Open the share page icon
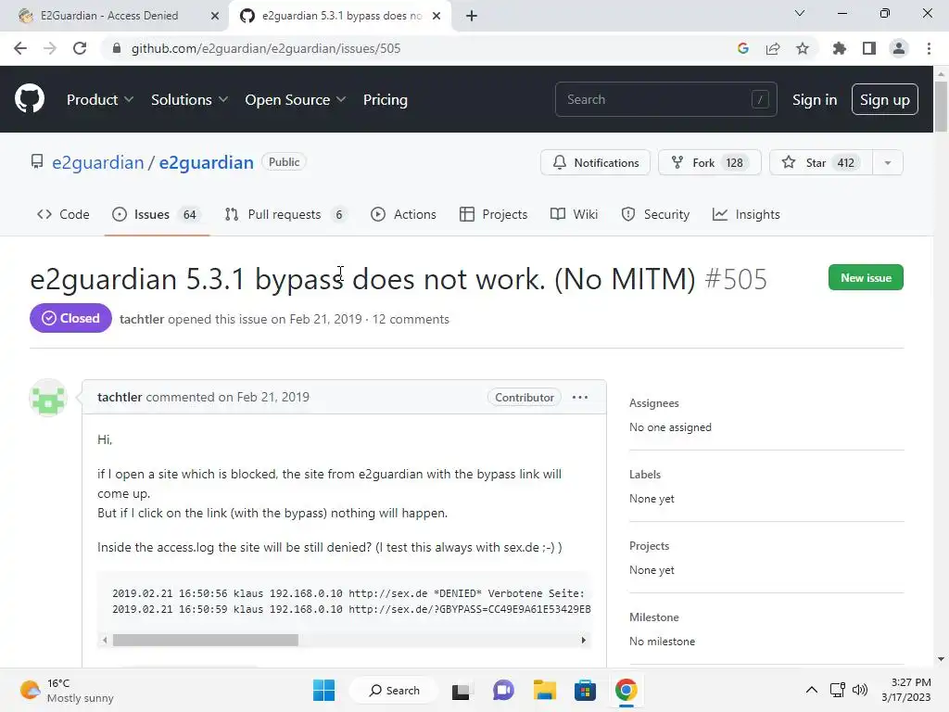Screen dimensions: 949x712 773,48
